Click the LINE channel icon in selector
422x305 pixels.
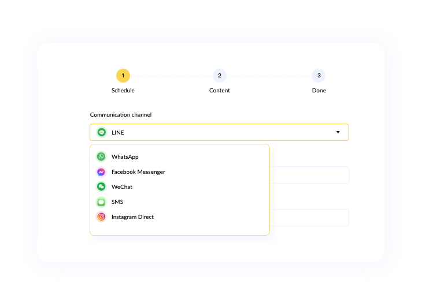(x=102, y=132)
